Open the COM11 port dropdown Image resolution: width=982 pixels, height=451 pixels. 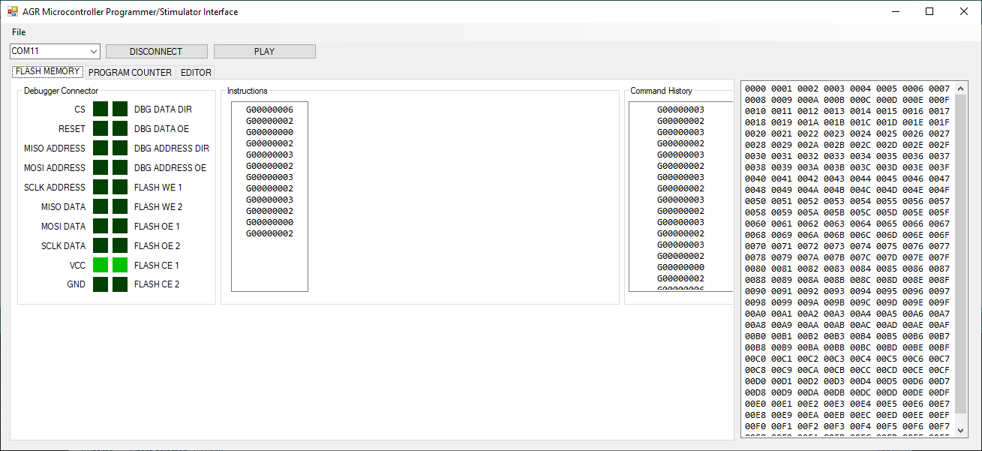[x=93, y=51]
